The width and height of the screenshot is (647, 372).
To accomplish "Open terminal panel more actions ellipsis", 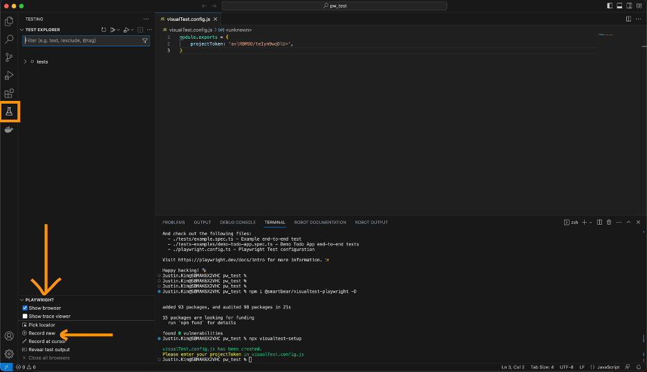I will click(619, 222).
